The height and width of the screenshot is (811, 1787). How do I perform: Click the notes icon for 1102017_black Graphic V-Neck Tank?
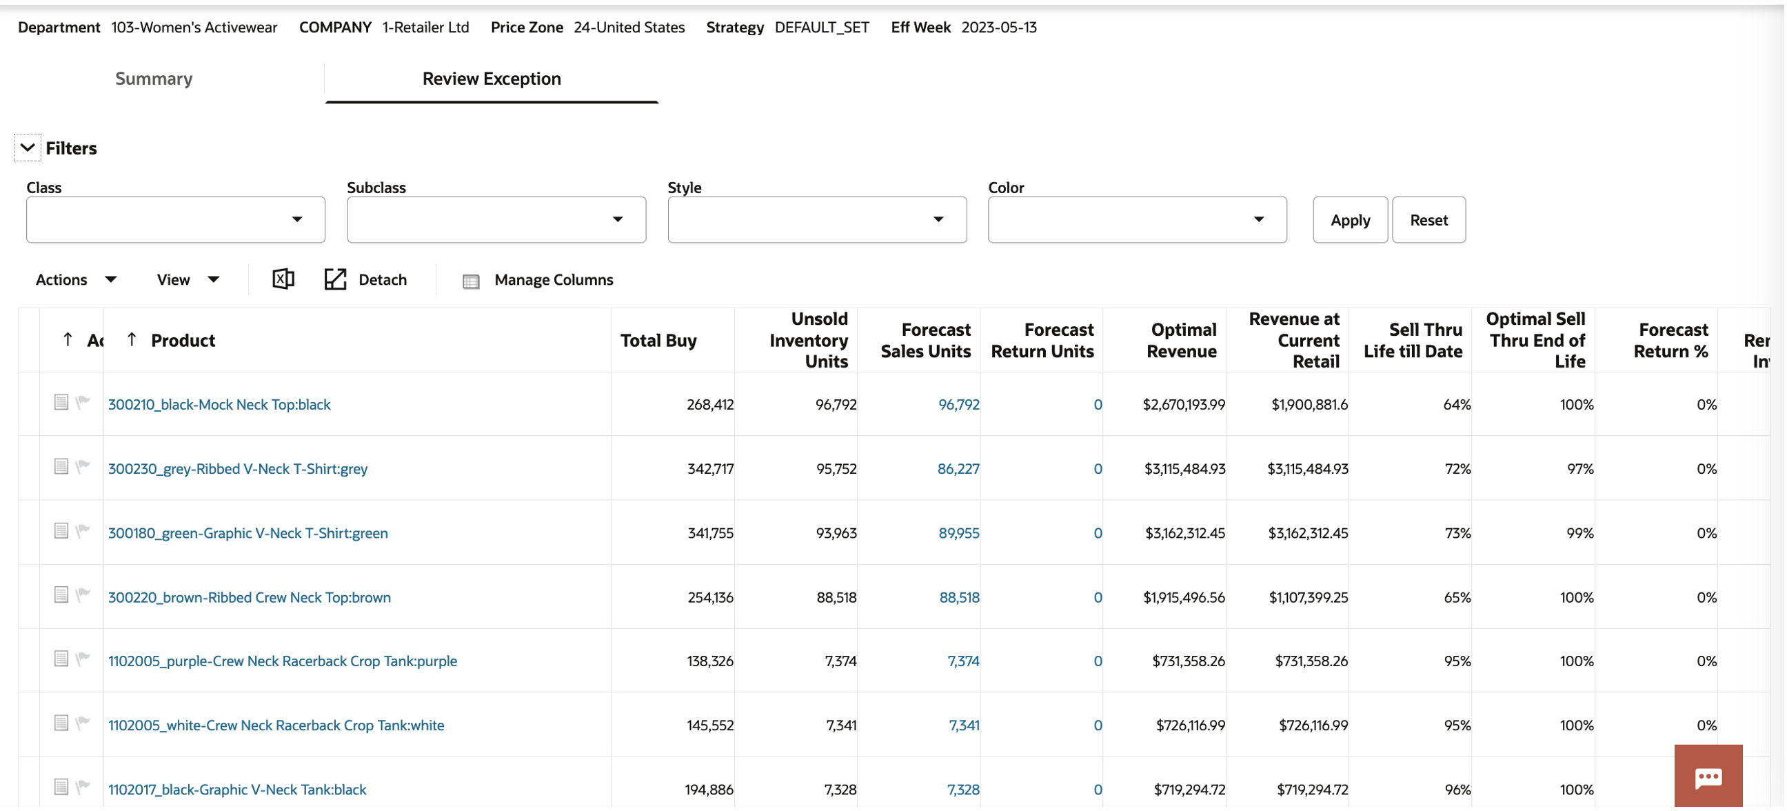click(x=61, y=788)
